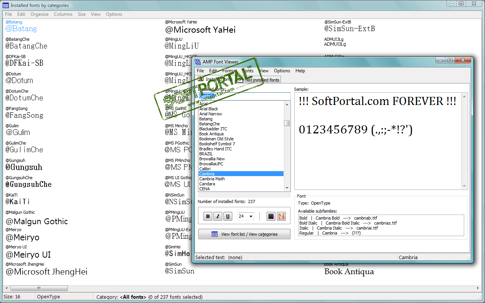Select highlighted Cambria in the font list
Image resolution: width=485 pixels, height=303 pixels.
click(x=241, y=174)
